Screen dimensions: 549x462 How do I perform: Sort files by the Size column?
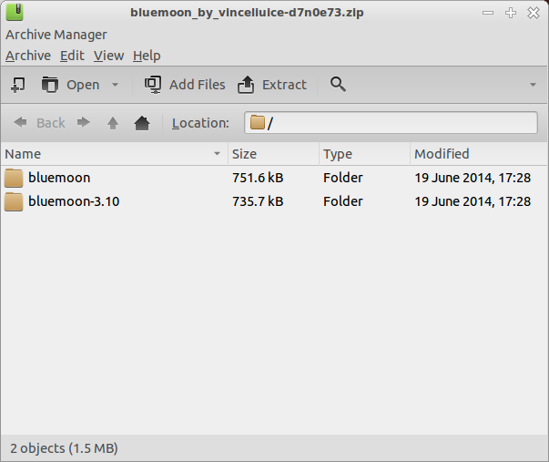pos(273,154)
